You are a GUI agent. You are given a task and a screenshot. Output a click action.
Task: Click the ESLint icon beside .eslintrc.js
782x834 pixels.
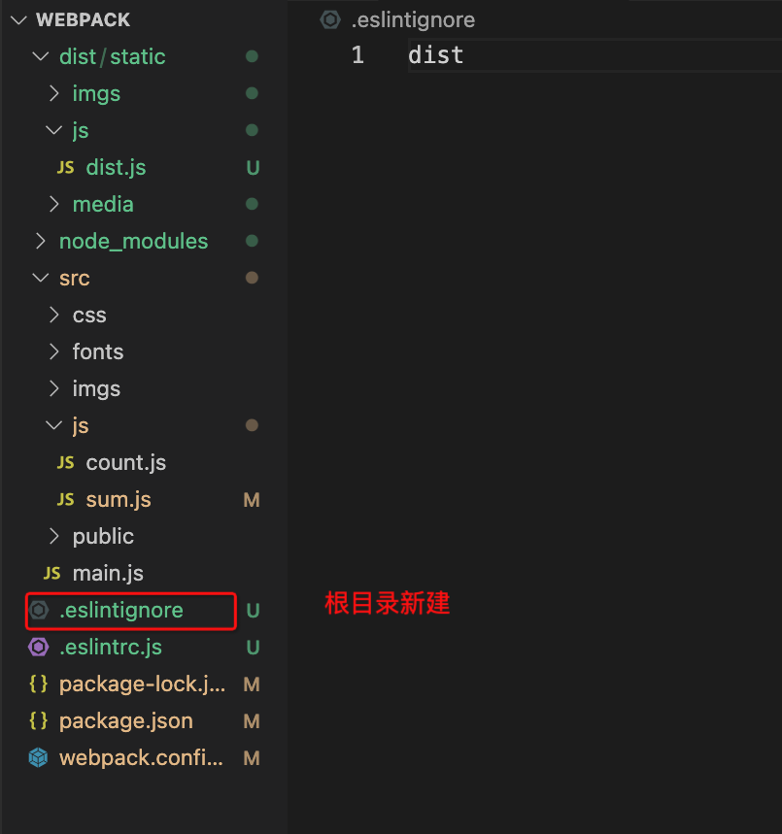click(x=39, y=647)
